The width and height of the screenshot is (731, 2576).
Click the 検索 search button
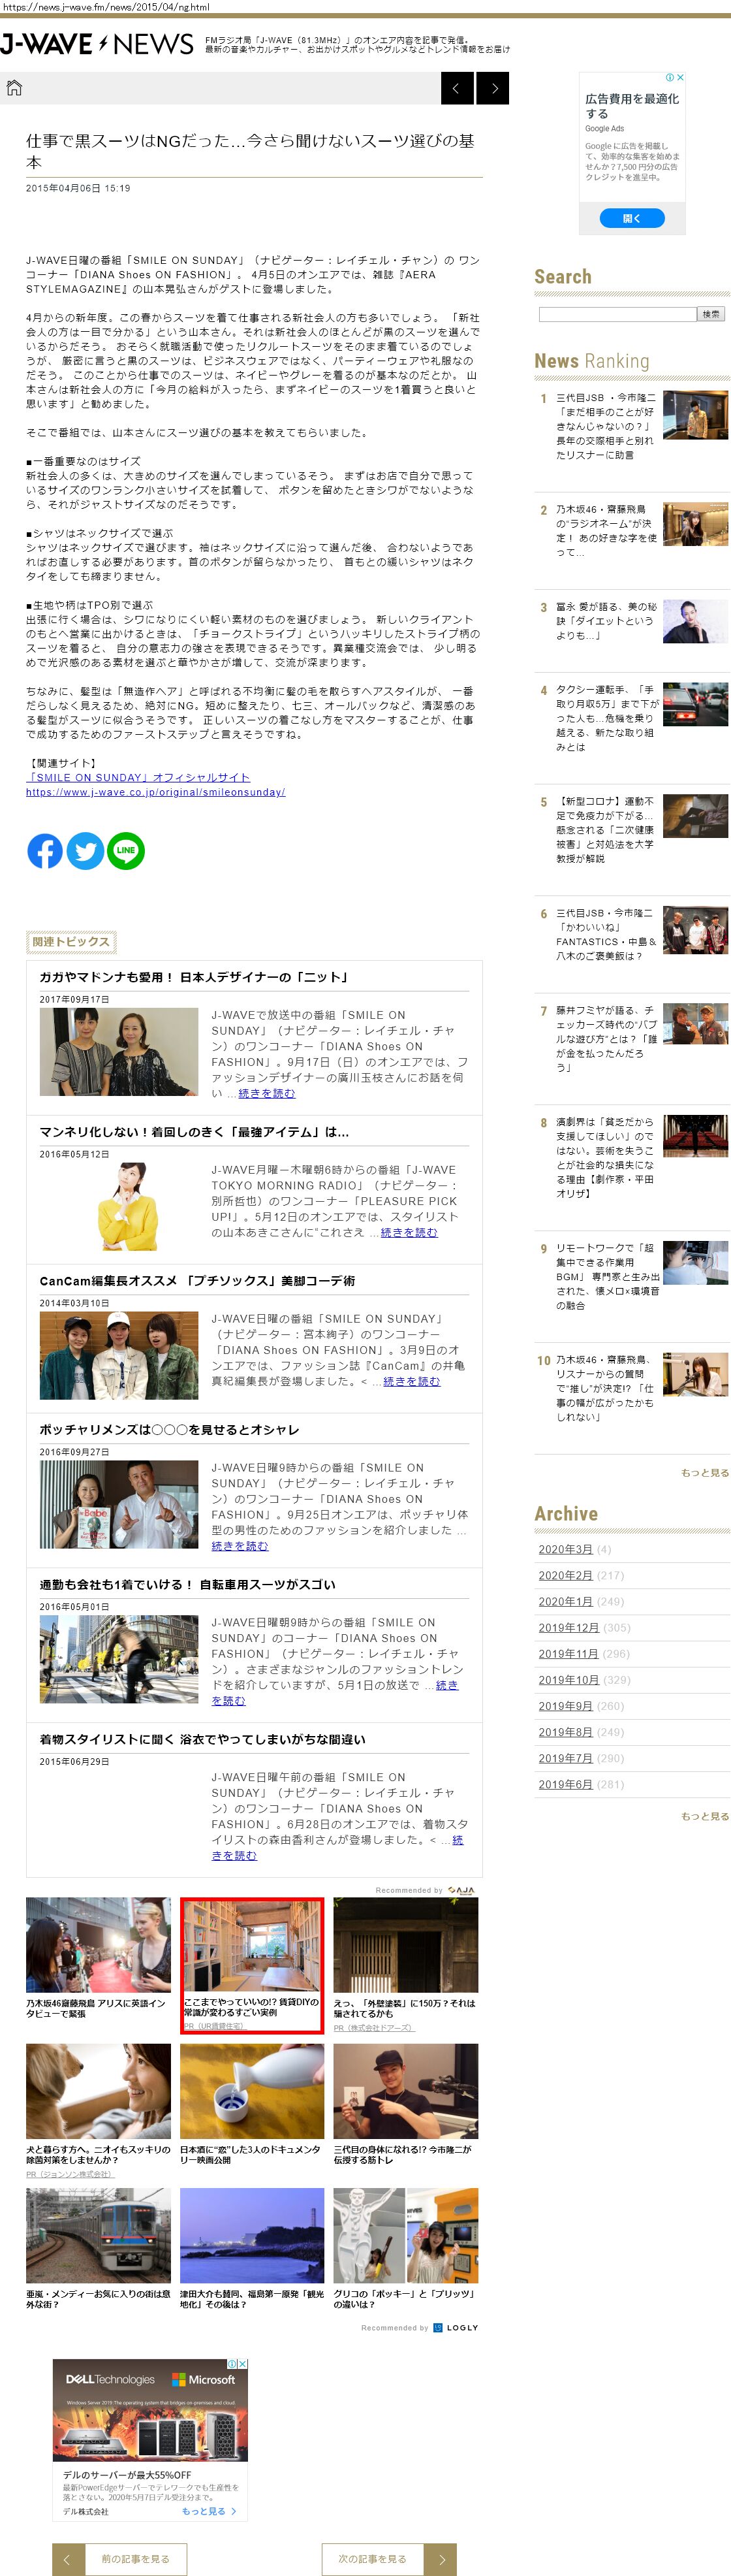pyautogui.click(x=711, y=314)
